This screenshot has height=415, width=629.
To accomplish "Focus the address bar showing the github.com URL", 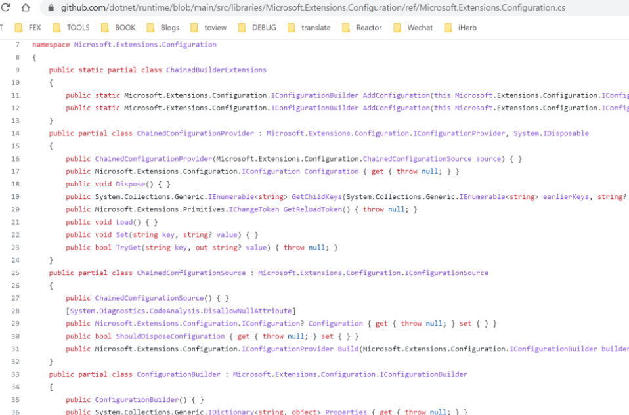I will pyautogui.click(x=313, y=8).
